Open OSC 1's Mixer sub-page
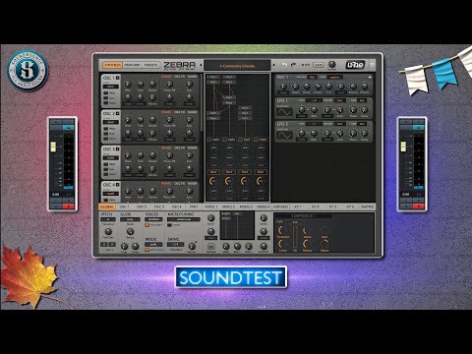 [x=193, y=77]
